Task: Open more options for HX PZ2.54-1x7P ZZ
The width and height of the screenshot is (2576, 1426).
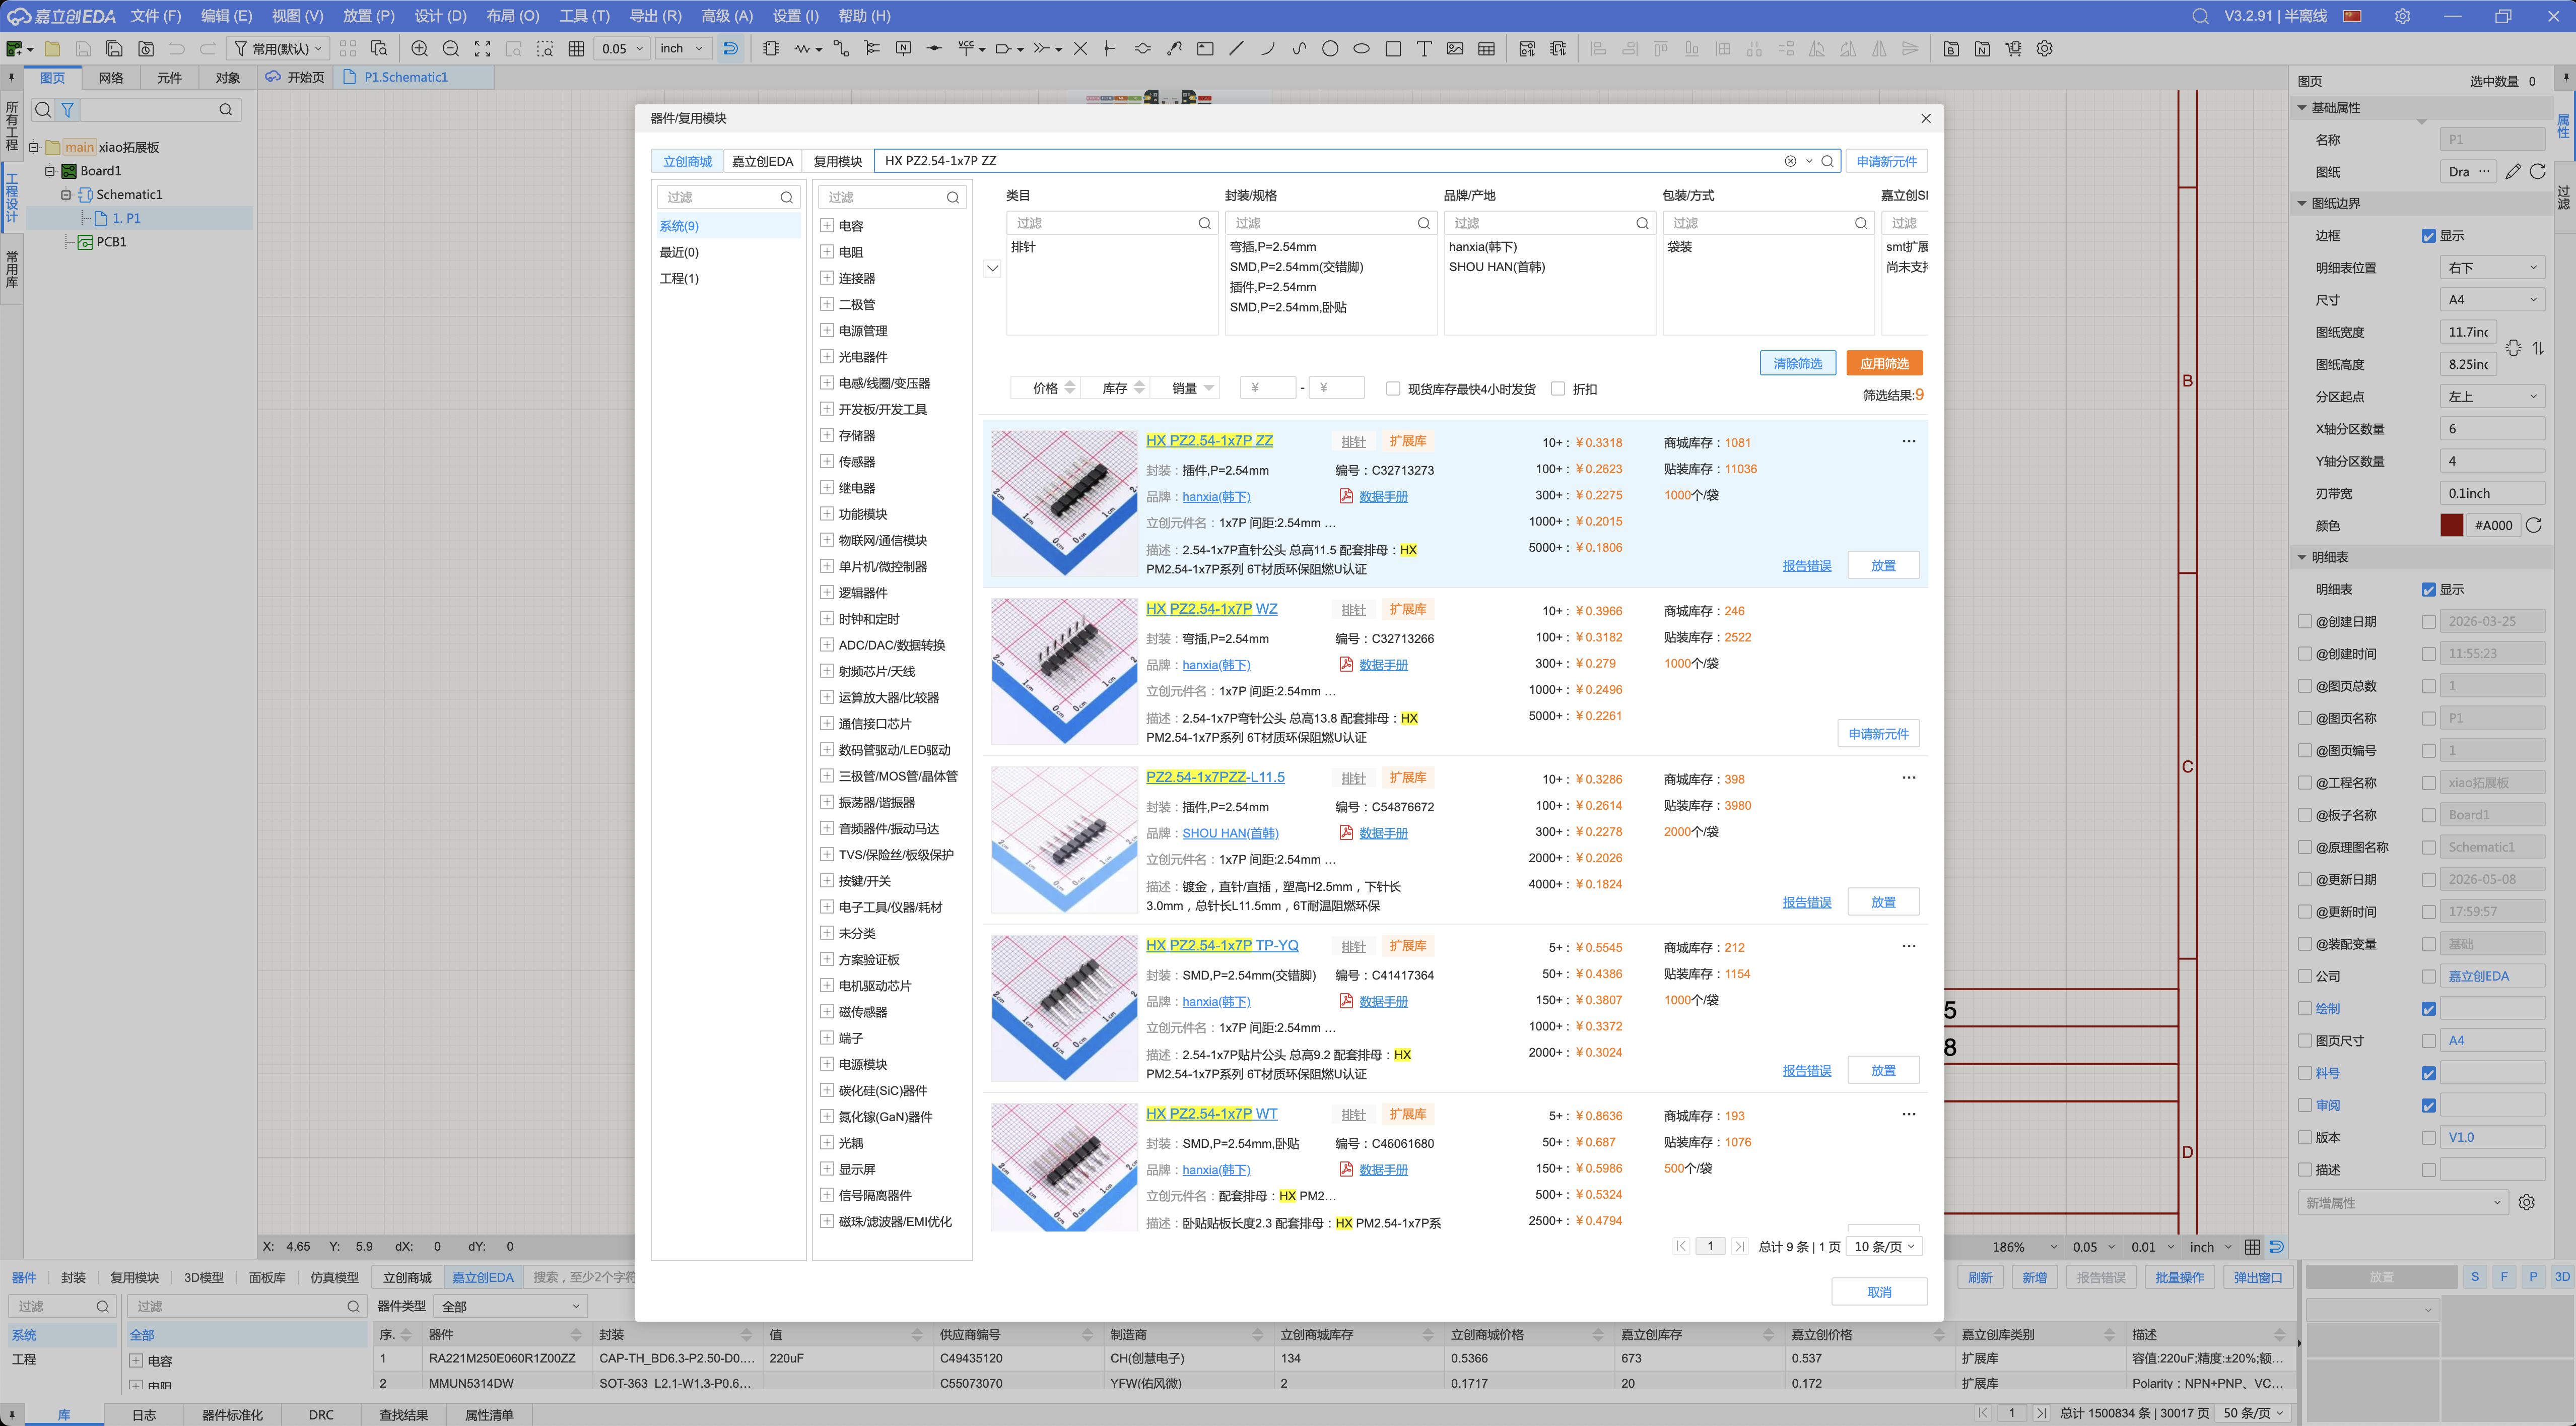Action: click(1908, 441)
